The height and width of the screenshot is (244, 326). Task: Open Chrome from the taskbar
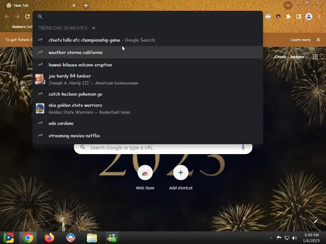[x=28, y=238]
